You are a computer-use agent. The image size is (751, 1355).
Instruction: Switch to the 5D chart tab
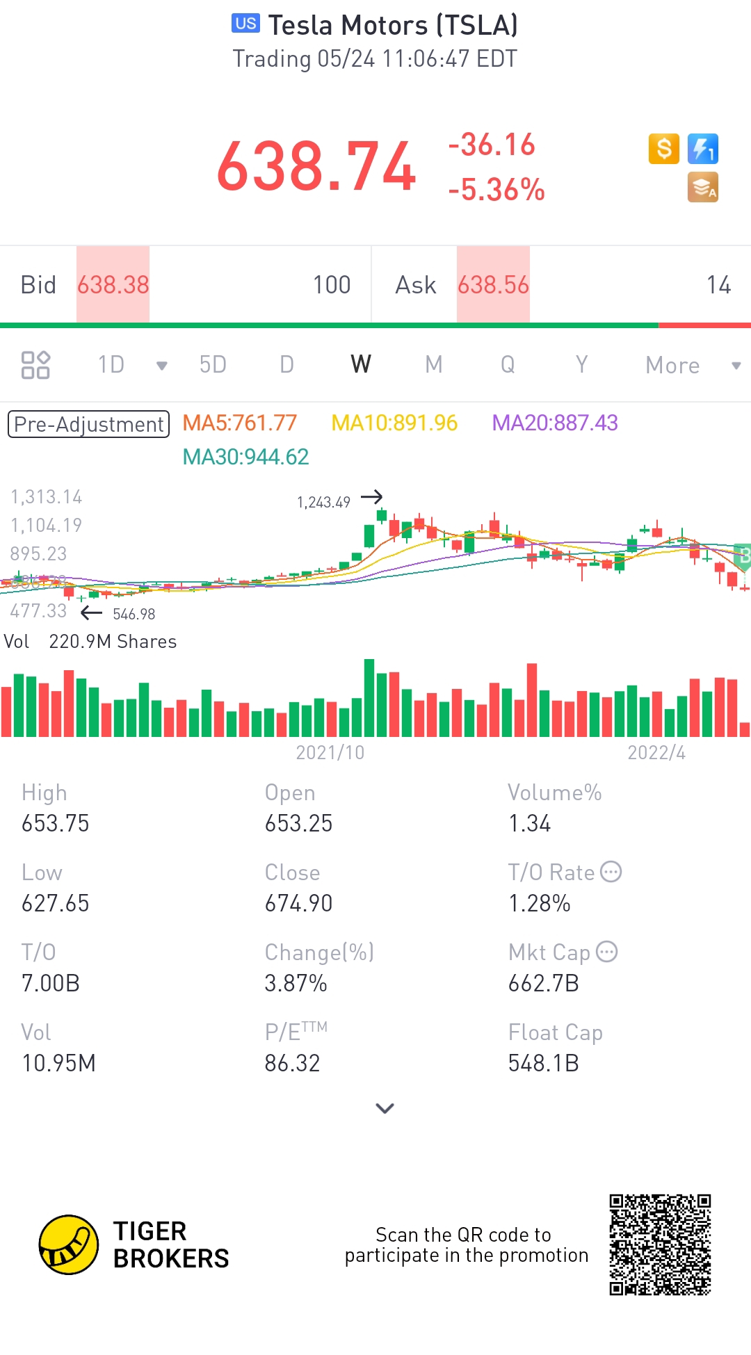click(213, 365)
